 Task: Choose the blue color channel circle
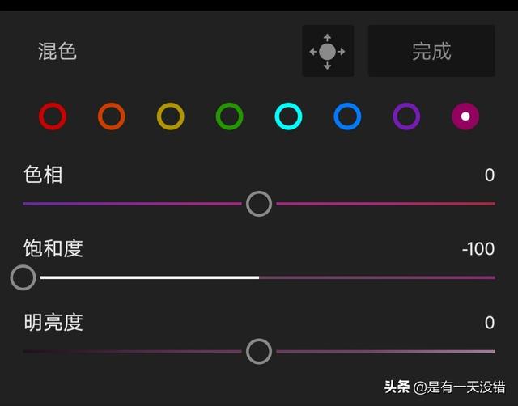pyautogui.click(x=347, y=116)
